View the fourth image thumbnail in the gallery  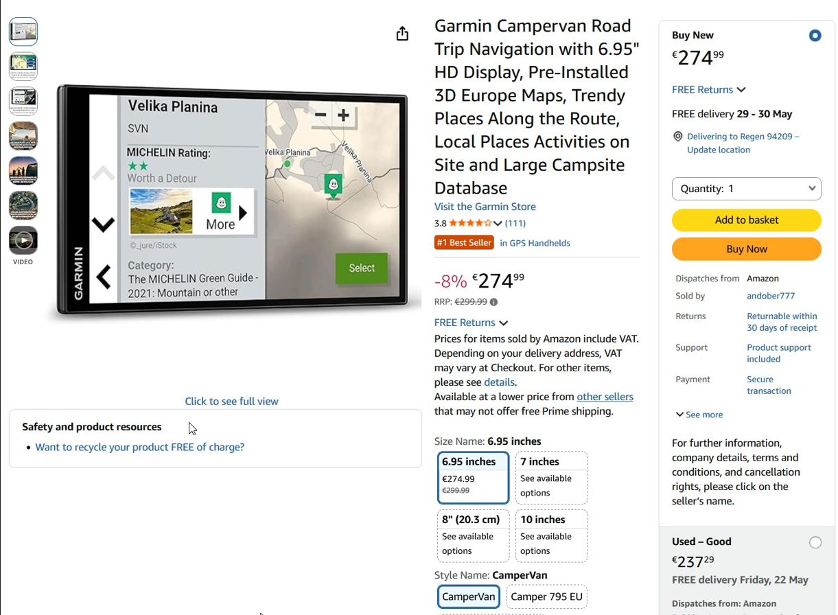23,136
